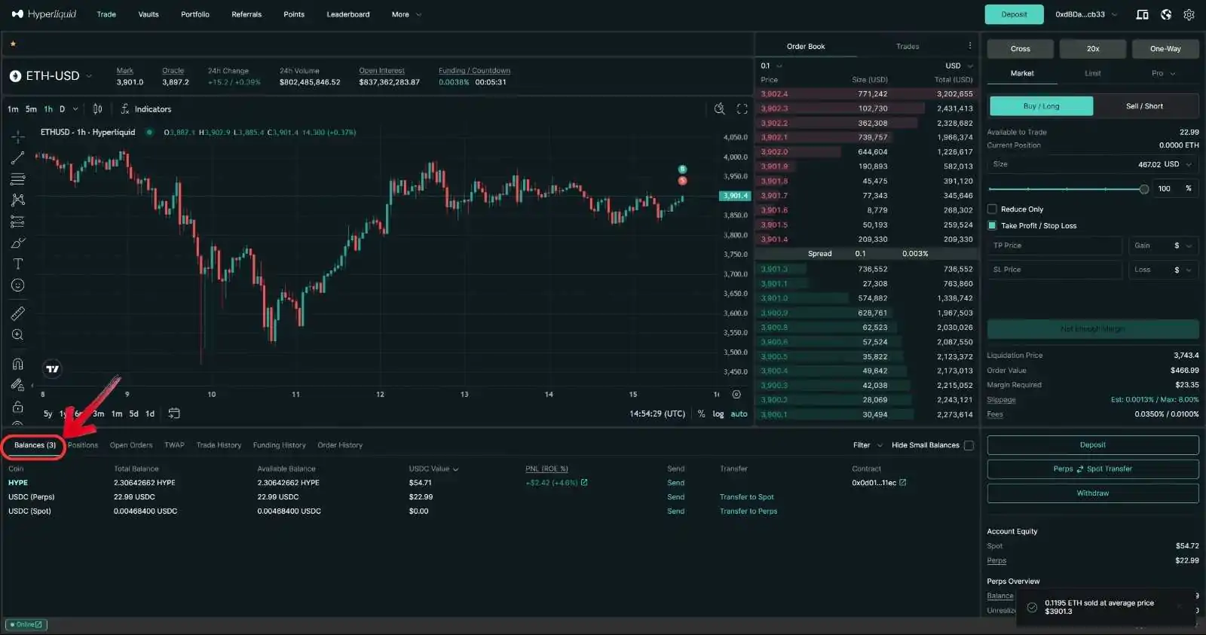Switch order side to Sell / Short
The width and height of the screenshot is (1206, 635).
coord(1145,106)
